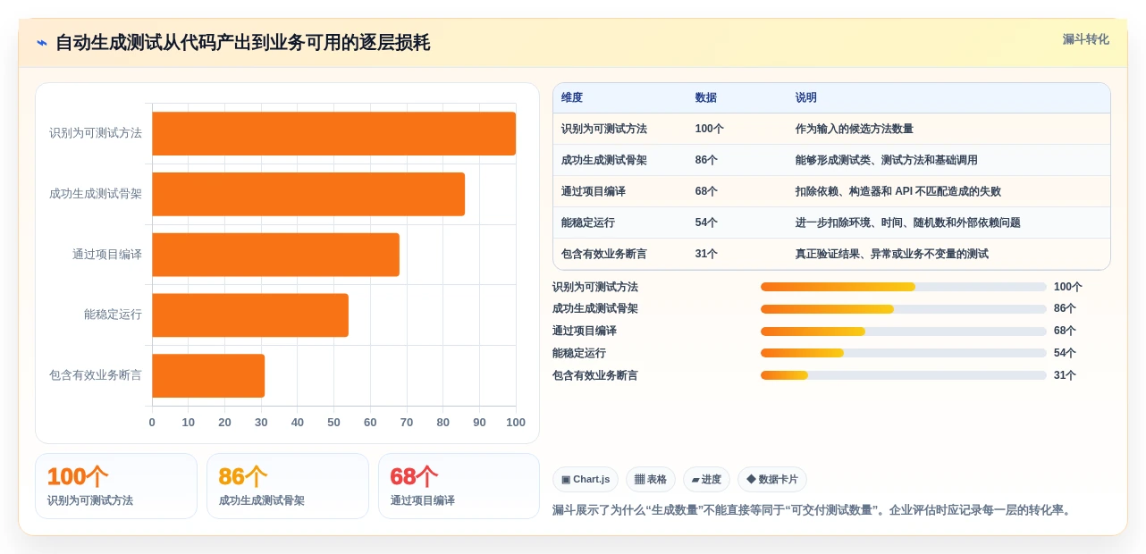
Task: Click the 68个 通过项目编译 data card
Action: click(459, 486)
